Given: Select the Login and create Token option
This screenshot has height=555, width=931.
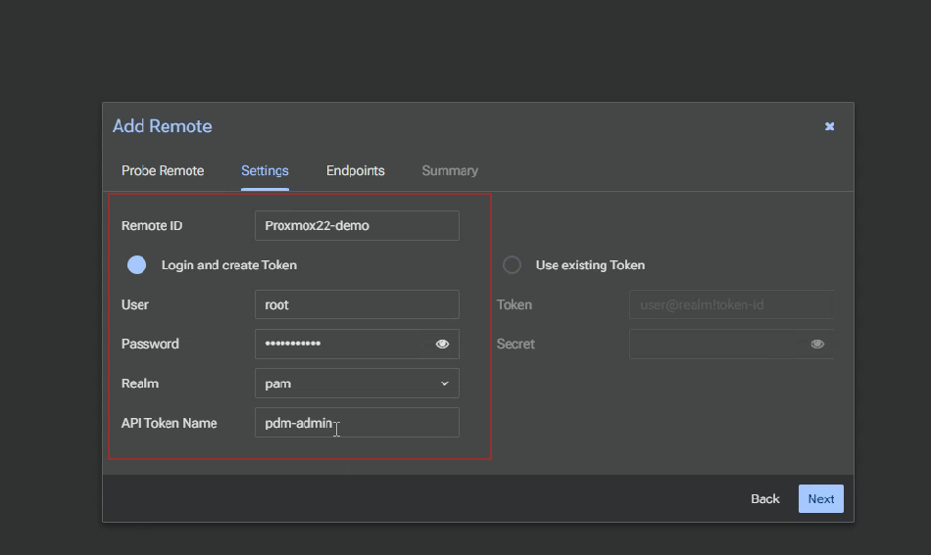Looking at the screenshot, I should coord(137,265).
